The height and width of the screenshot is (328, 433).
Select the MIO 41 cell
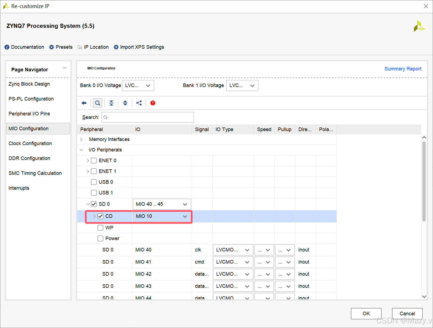click(162, 262)
